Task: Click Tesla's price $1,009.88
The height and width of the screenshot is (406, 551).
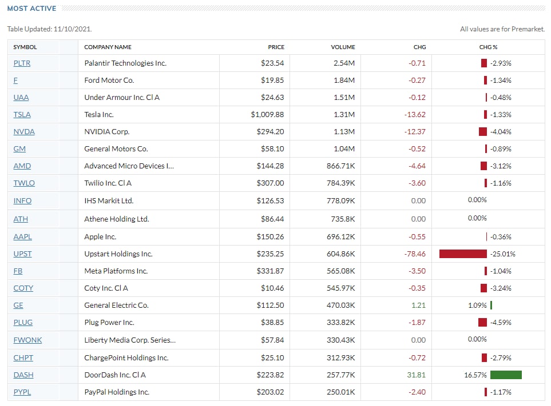Action: 267,115
